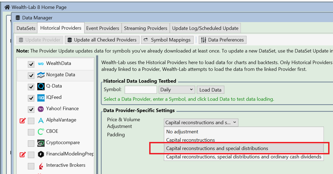This screenshot has height=174, width=333.
Task: Click the Norgate Data provider icon
Action: (41, 75)
